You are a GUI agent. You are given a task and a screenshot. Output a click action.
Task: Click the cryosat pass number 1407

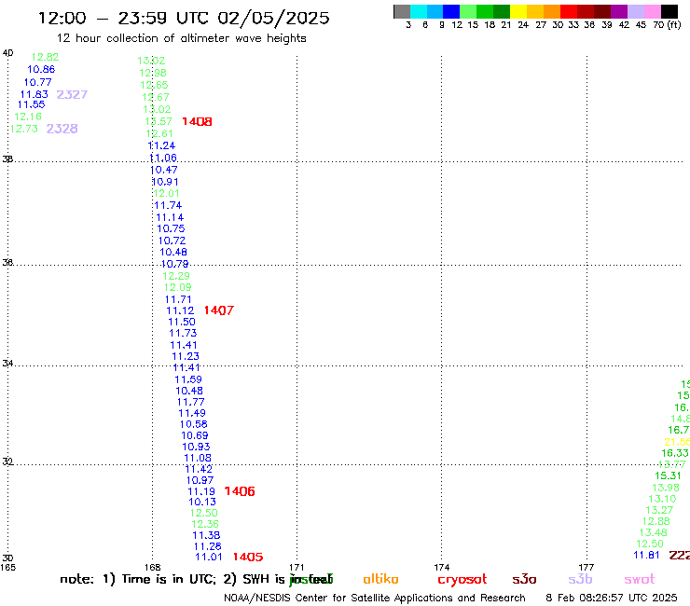point(219,310)
